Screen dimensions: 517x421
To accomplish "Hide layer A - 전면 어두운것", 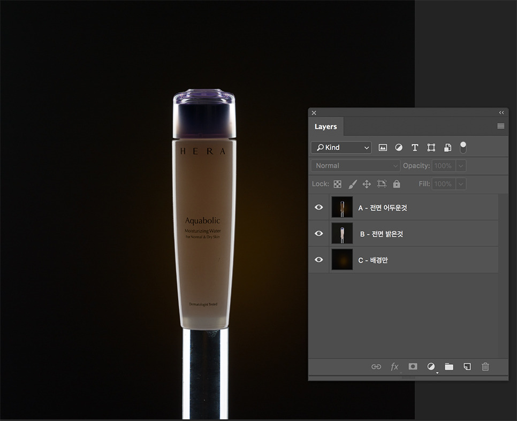I will pyautogui.click(x=318, y=207).
